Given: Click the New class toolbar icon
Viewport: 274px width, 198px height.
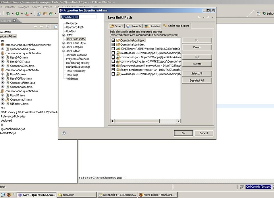Looking at the screenshot, I should tap(51, 13).
